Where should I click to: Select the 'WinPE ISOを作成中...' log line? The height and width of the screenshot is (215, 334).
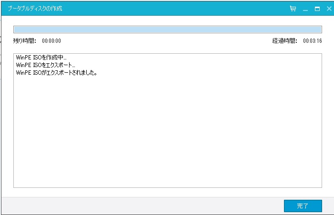41,58
